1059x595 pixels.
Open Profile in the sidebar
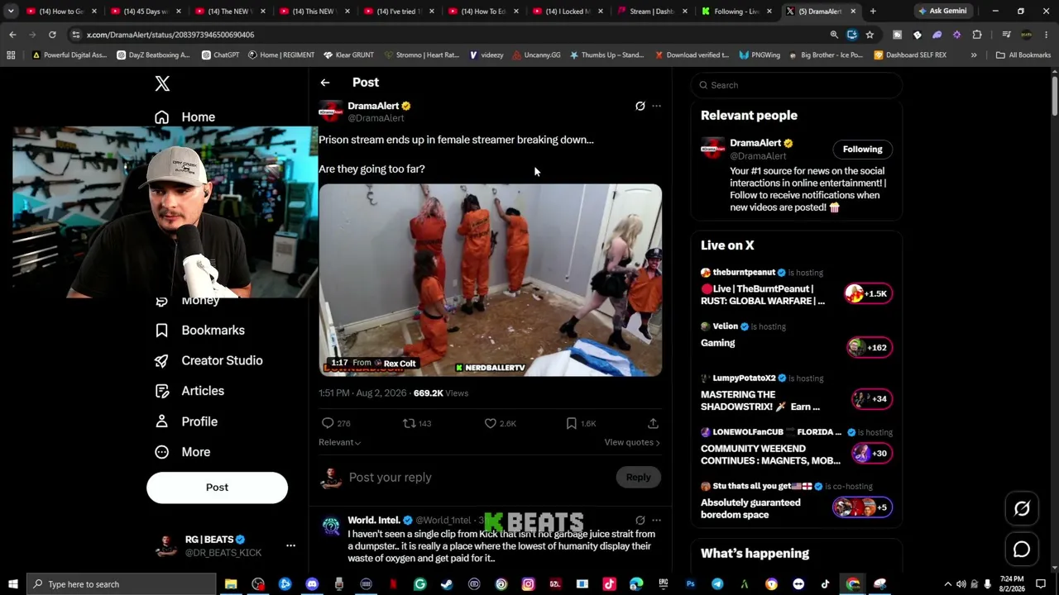tap(187, 421)
